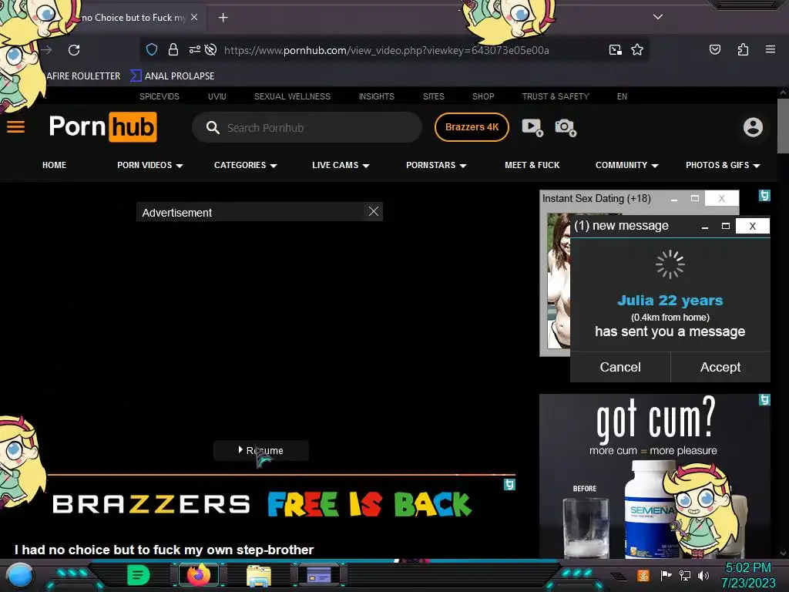Open the orange site hamburger menu
Image resolution: width=789 pixels, height=592 pixels.
coord(15,127)
